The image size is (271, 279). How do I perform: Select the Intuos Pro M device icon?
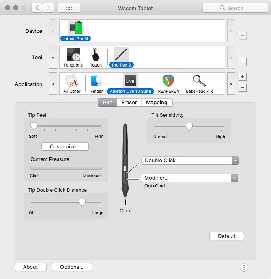(75, 28)
